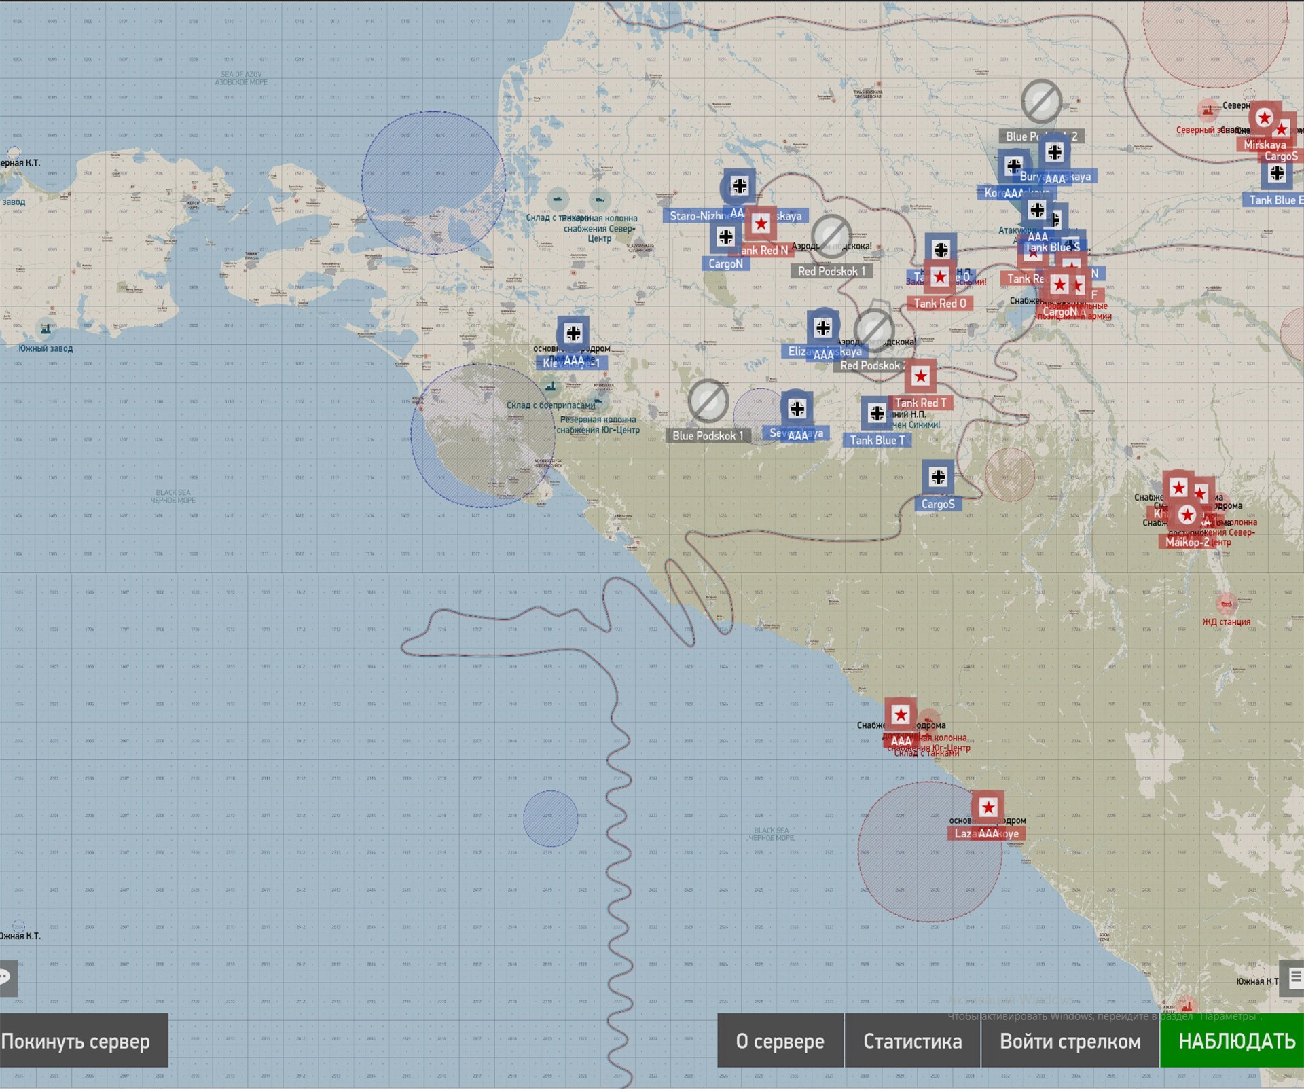The width and height of the screenshot is (1304, 1092).
Task: Click Войти стрелком button
Action: (x=1070, y=1041)
